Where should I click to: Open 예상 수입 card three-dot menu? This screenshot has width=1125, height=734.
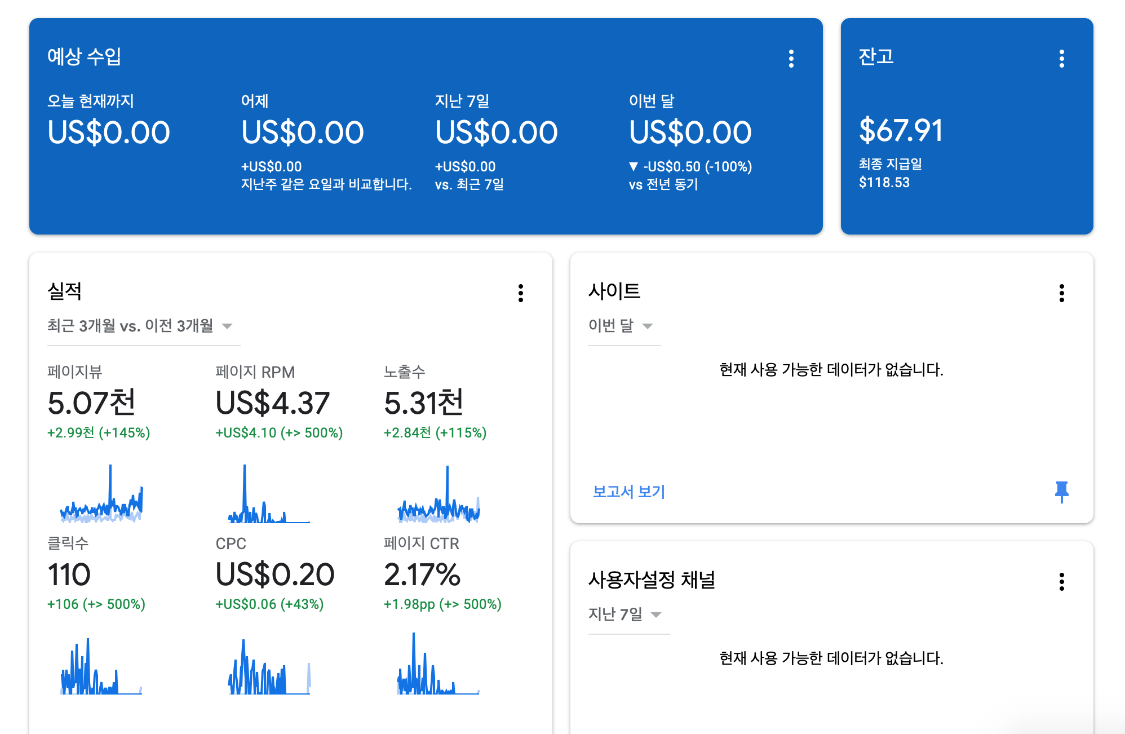point(791,59)
